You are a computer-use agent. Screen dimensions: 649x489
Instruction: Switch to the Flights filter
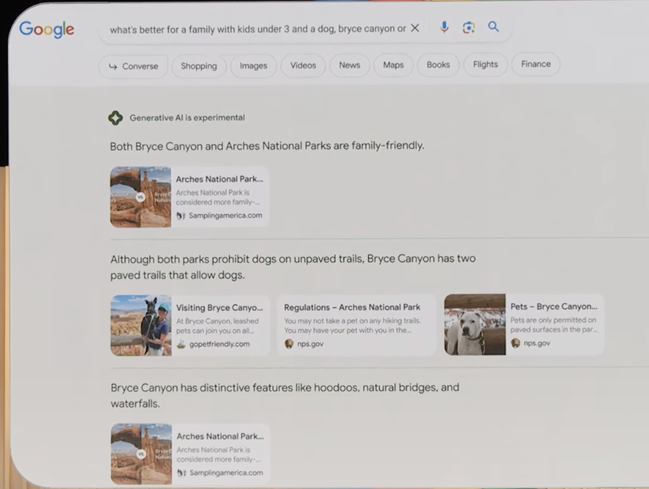point(486,64)
